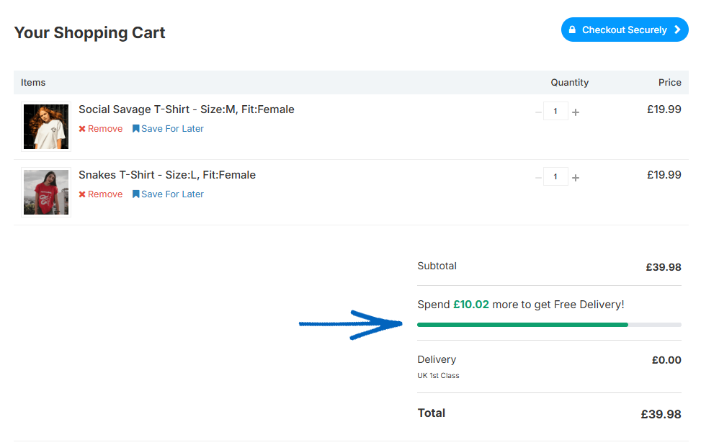Click red X icon for Social Savage T-Shirt

pos(82,129)
